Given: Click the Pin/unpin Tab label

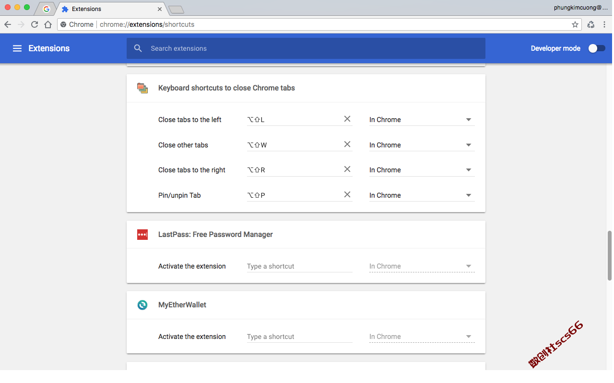Looking at the screenshot, I should pyautogui.click(x=179, y=195).
